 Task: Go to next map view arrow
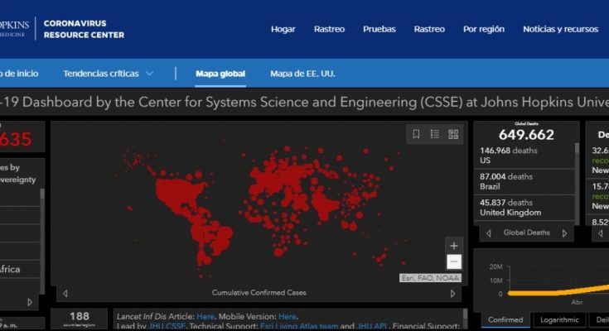452,294
